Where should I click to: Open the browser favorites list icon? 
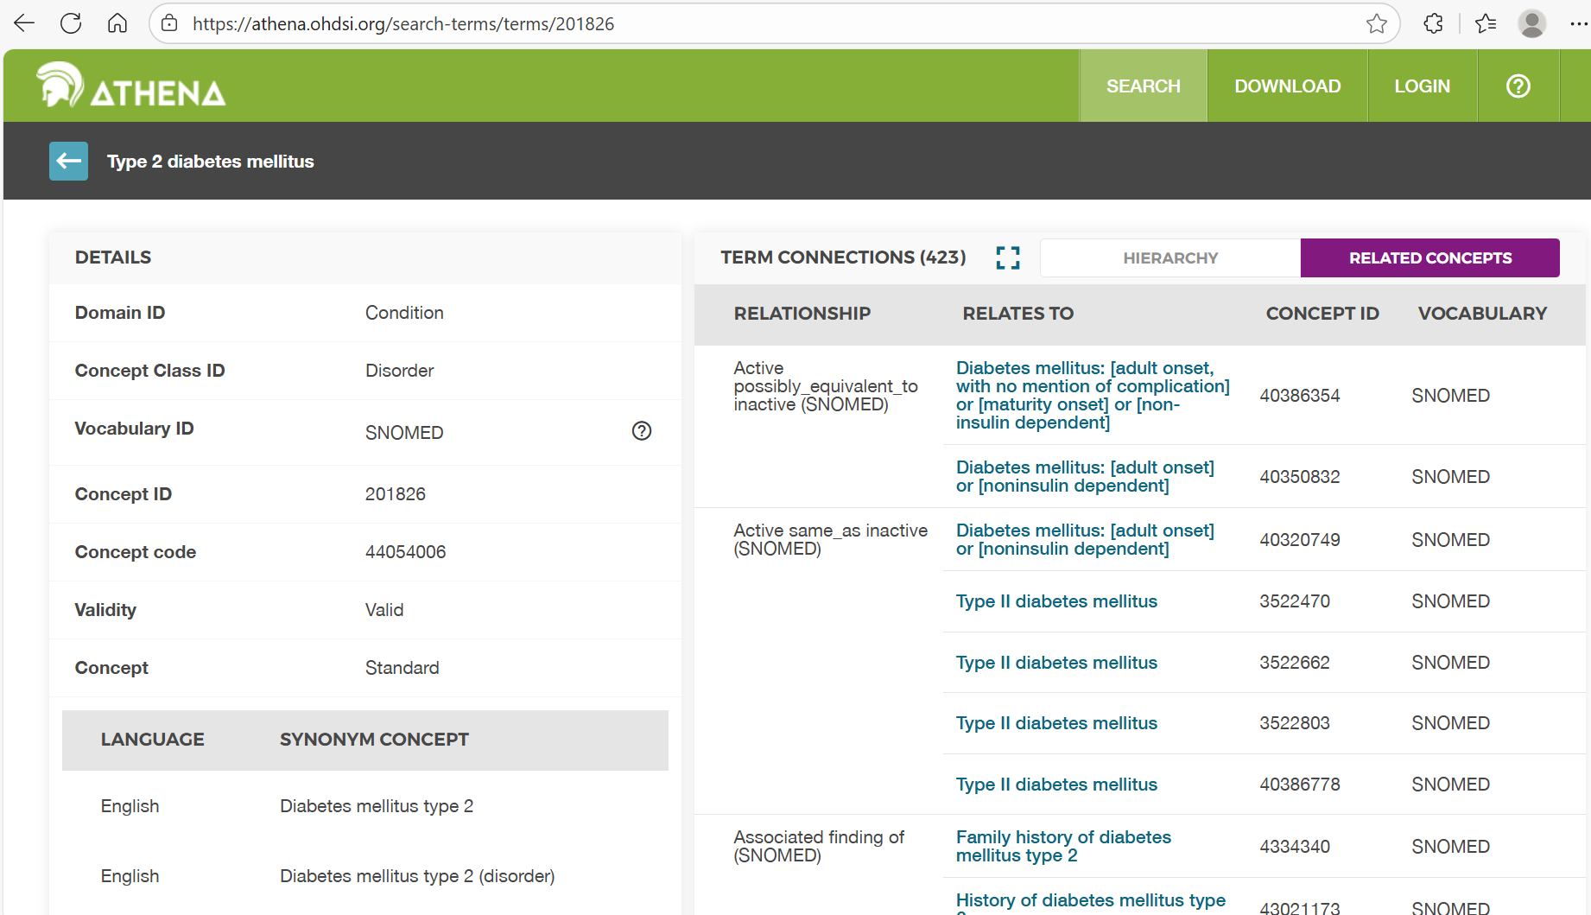pos(1486,23)
